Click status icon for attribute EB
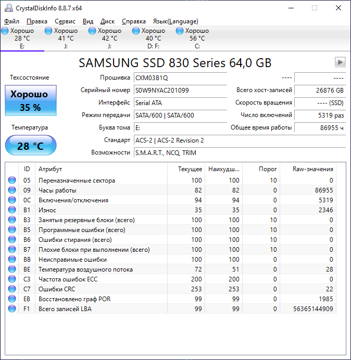 pos(12,299)
